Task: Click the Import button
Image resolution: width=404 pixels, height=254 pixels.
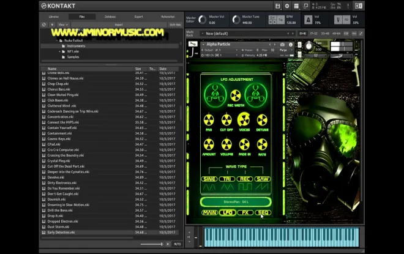Action: (x=119, y=24)
